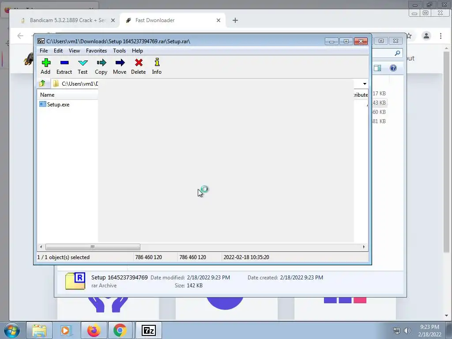Open the Help menu

coord(138,51)
